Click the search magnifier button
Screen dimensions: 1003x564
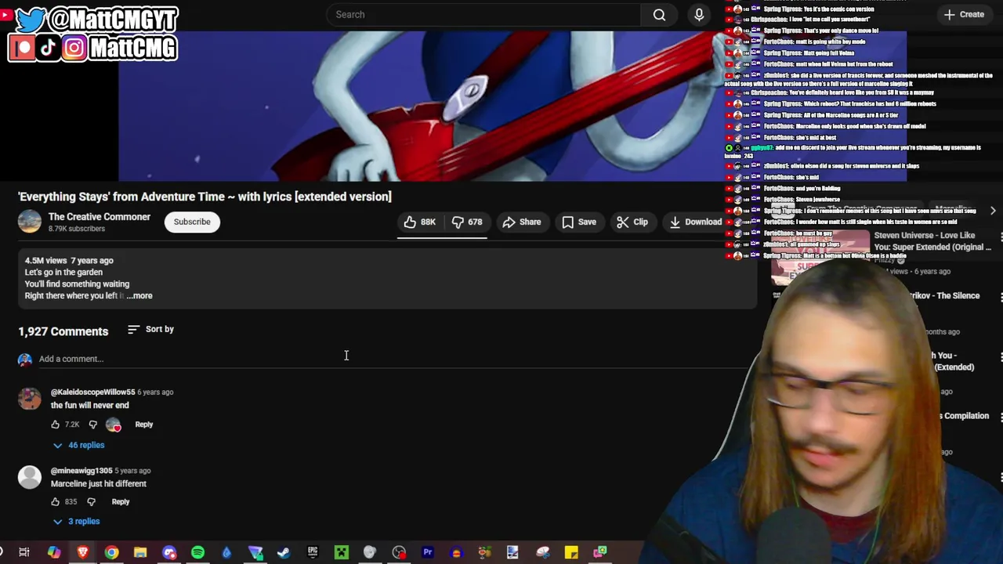click(x=659, y=14)
